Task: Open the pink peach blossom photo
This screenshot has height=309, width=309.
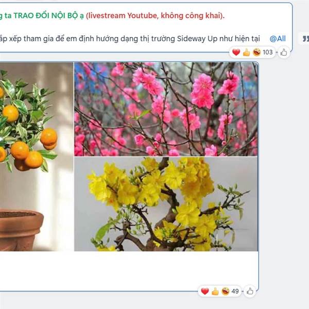Action: 166,109
